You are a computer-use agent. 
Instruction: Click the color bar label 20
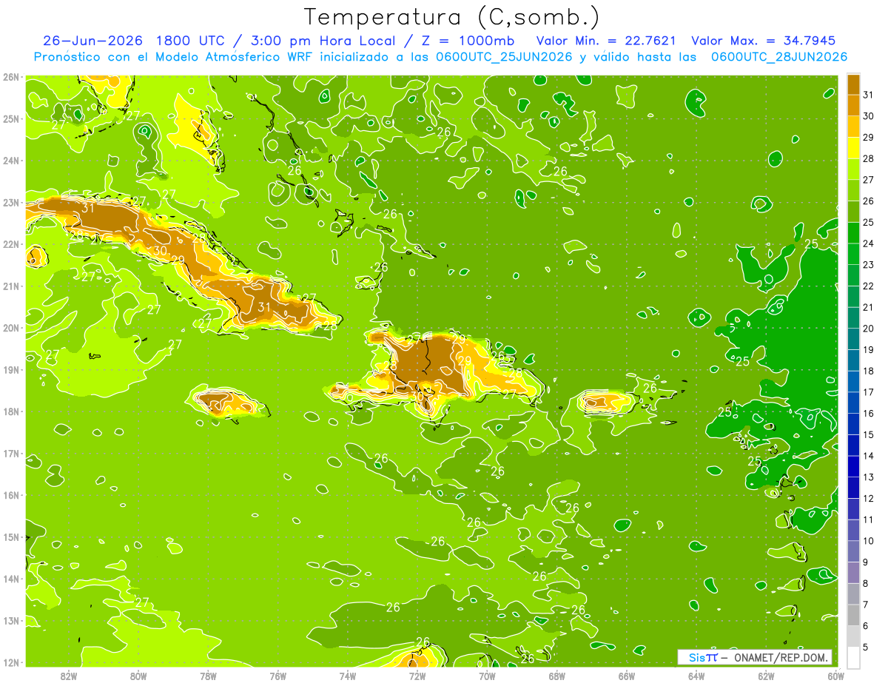(869, 329)
